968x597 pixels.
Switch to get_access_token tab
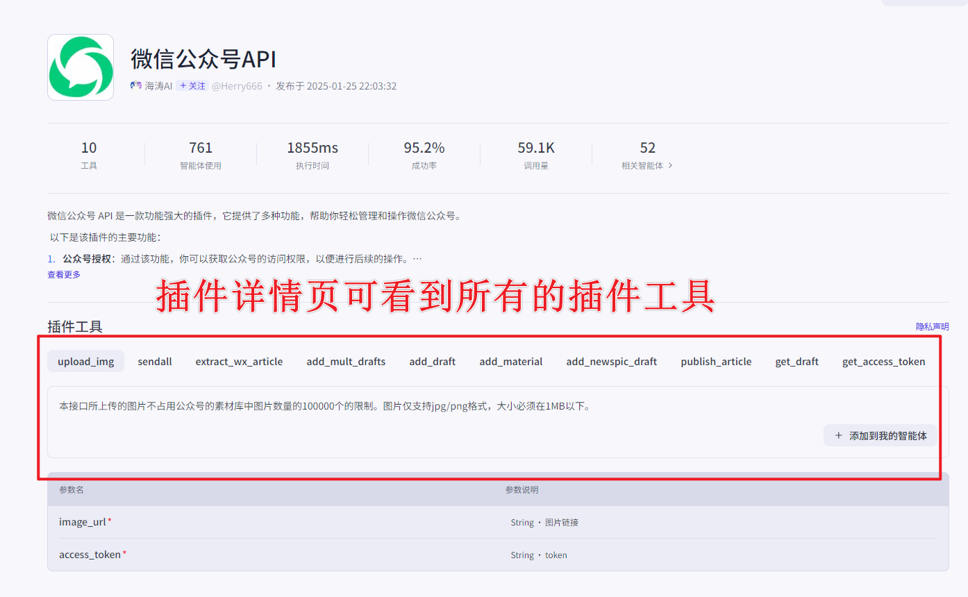pyautogui.click(x=883, y=361)
